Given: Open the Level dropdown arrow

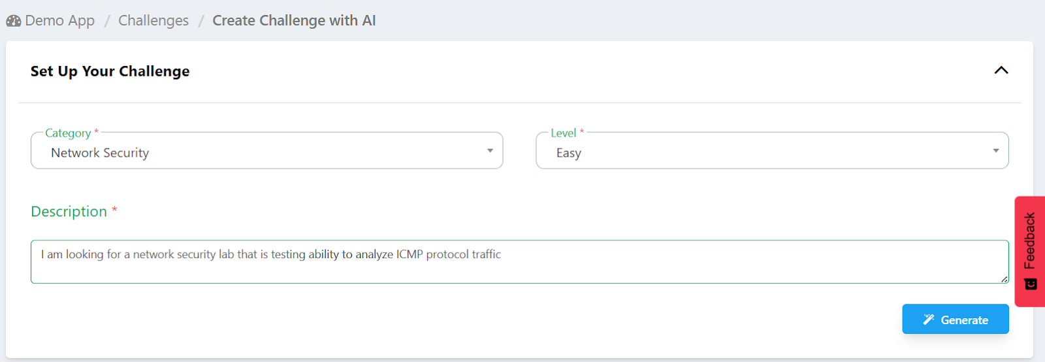Looking at the screenshot, I should tap(995, 151).
